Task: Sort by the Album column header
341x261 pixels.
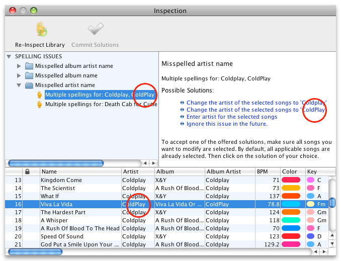Action: click(180, 171)
